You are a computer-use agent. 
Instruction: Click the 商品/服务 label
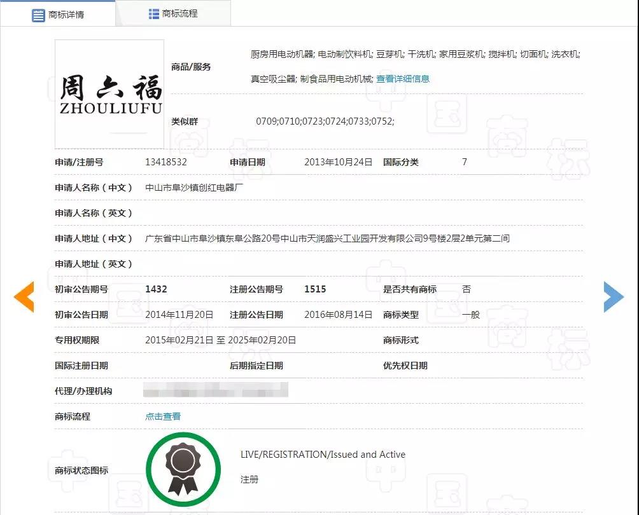(191, 67)
